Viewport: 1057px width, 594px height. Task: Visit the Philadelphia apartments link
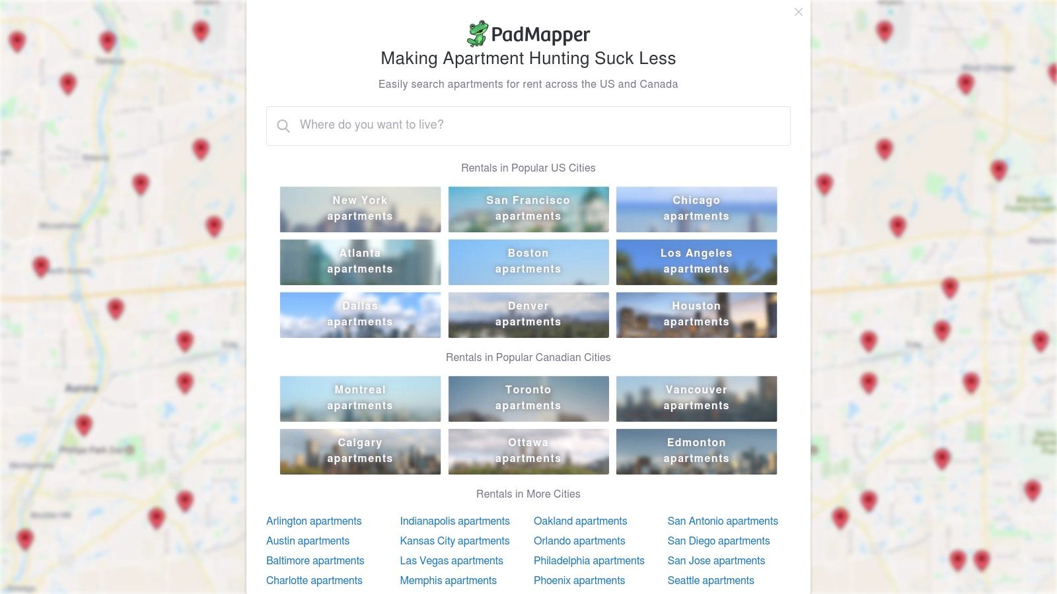click(589, 560)
